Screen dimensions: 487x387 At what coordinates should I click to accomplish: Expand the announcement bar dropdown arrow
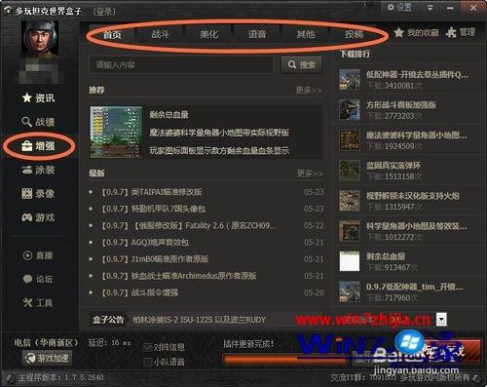tap(441, 319)
